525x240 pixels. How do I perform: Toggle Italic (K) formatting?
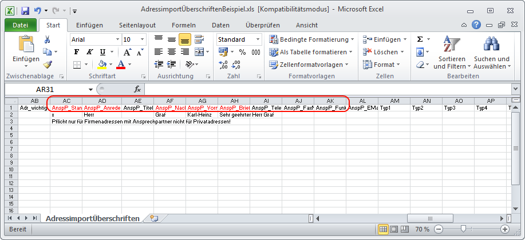89,52
